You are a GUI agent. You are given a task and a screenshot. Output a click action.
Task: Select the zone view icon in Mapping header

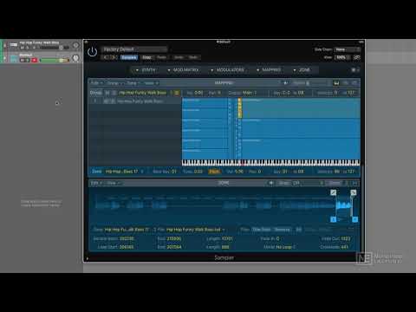[x=354, y=83]
